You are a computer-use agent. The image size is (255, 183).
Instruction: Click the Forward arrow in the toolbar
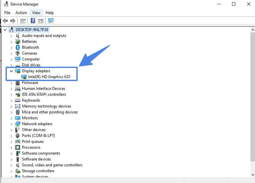[12, 21]
